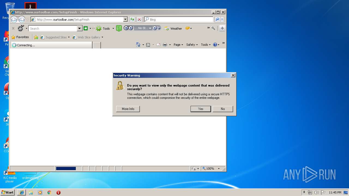The image size is (349, 196).
Task: Click the green chat bubble icon
Action: click(x=119, y=28)
